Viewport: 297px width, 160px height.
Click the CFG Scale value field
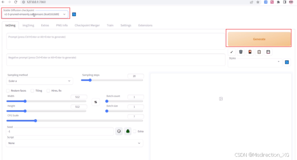tap(136, 116)
